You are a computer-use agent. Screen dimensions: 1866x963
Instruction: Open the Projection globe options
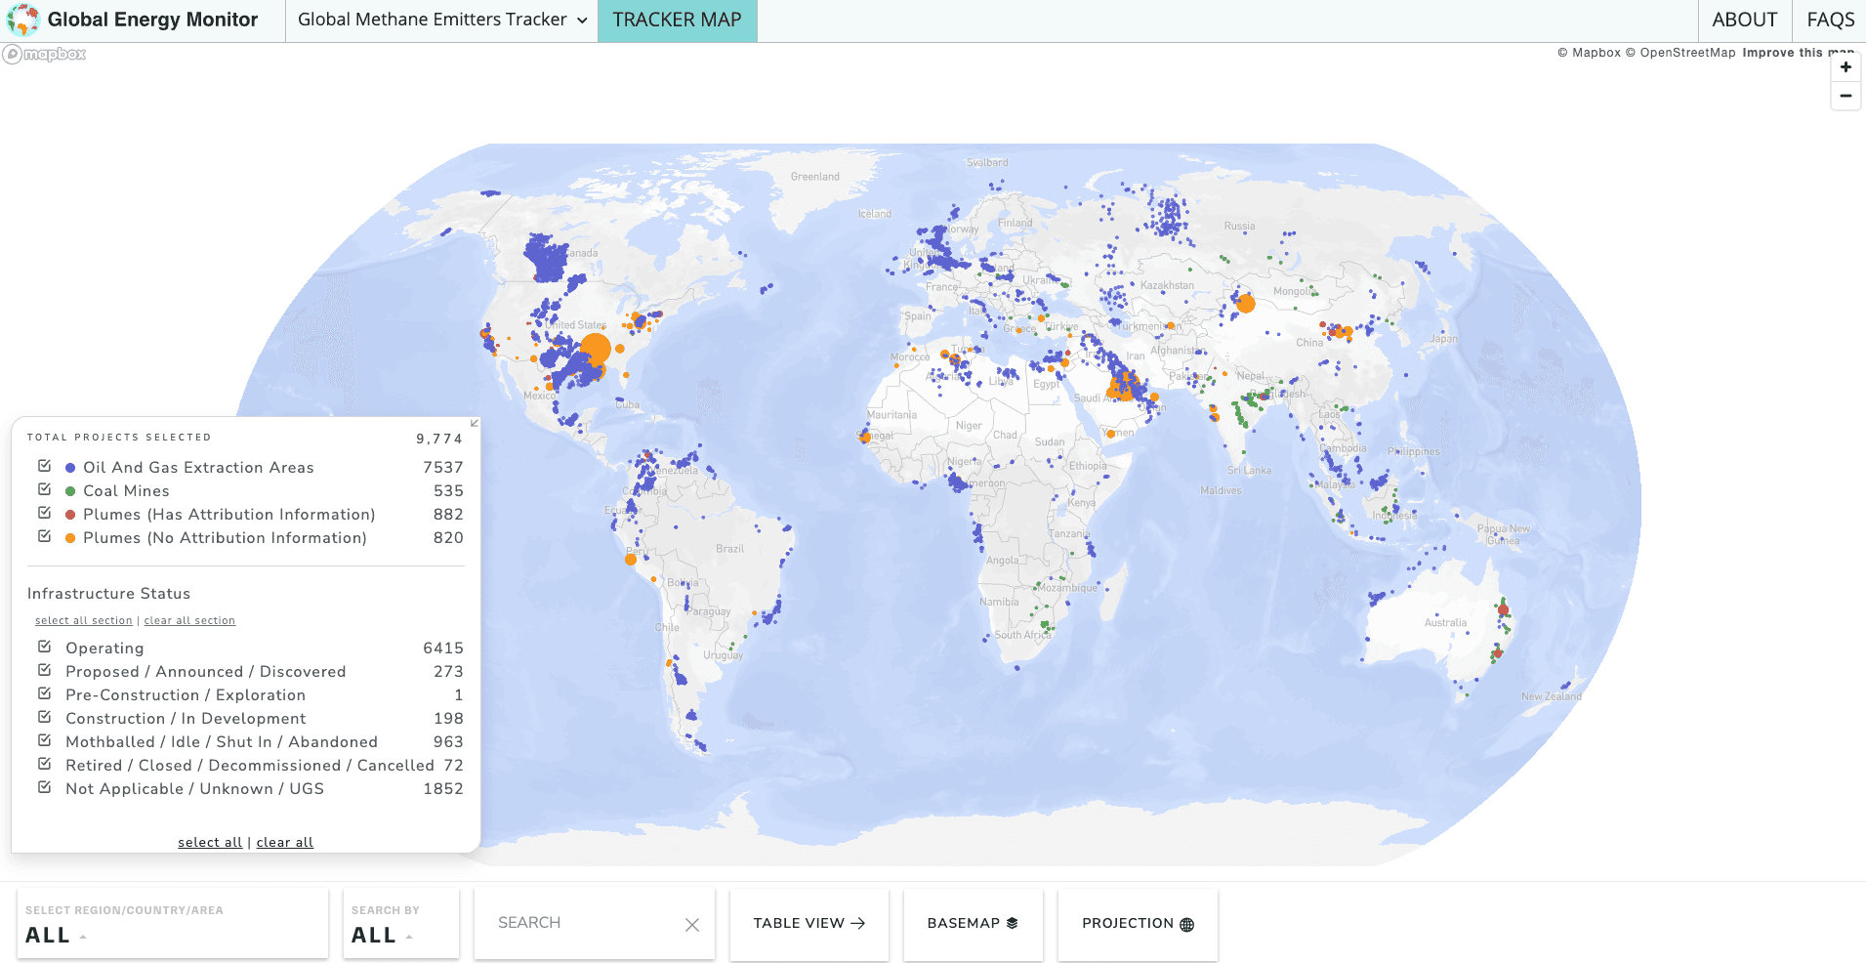1138,924
